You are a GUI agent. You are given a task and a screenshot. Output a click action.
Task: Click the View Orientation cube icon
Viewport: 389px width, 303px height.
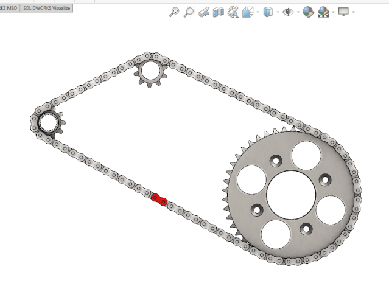pos(248,12)
